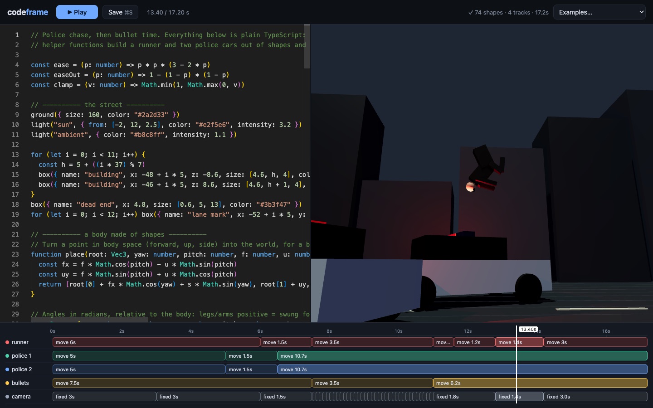
Task: Click the 16s mark on the timeline ruler
Action: [x=606, y=331]
